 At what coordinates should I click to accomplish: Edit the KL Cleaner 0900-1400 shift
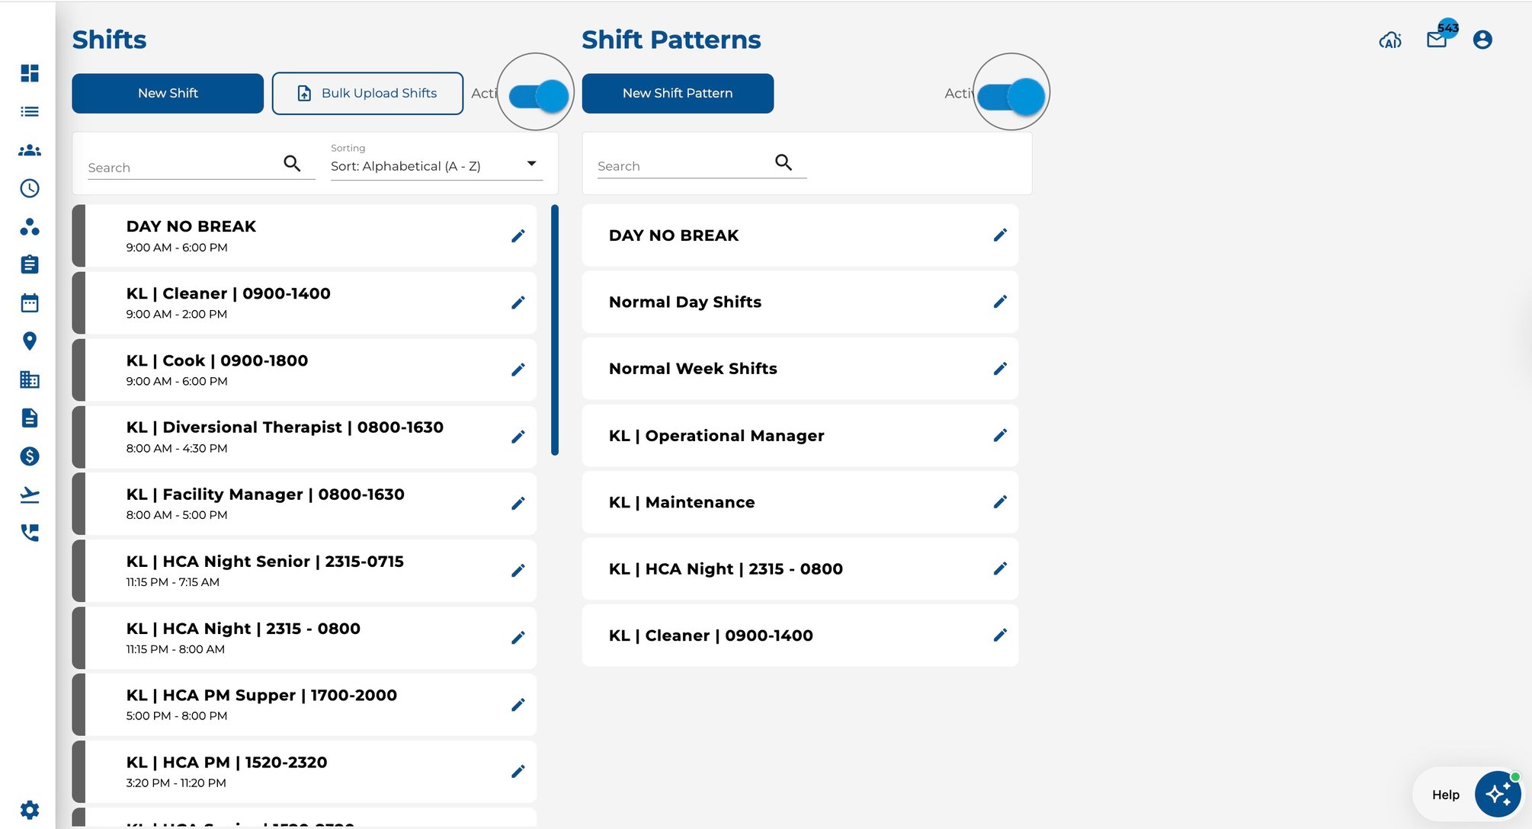[518, 302]
